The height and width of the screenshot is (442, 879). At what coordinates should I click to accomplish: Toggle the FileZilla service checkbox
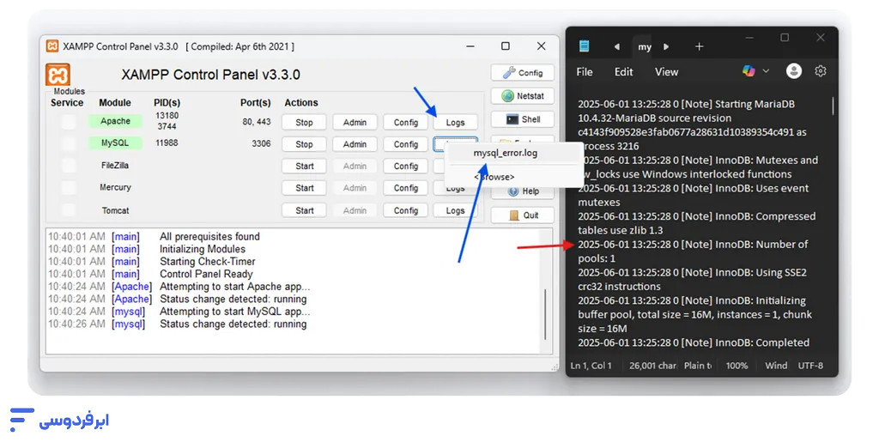69,166
